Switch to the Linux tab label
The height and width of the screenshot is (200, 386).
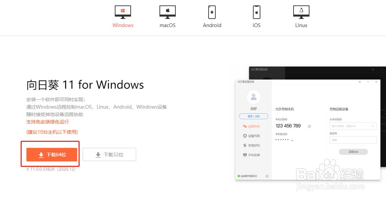tap(301, 25)
